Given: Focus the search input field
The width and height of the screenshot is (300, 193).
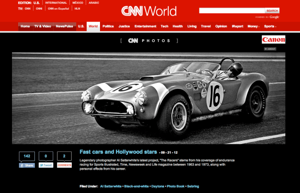Looking at the screenshot, I should pyautogui.click(x=232, y=11).
